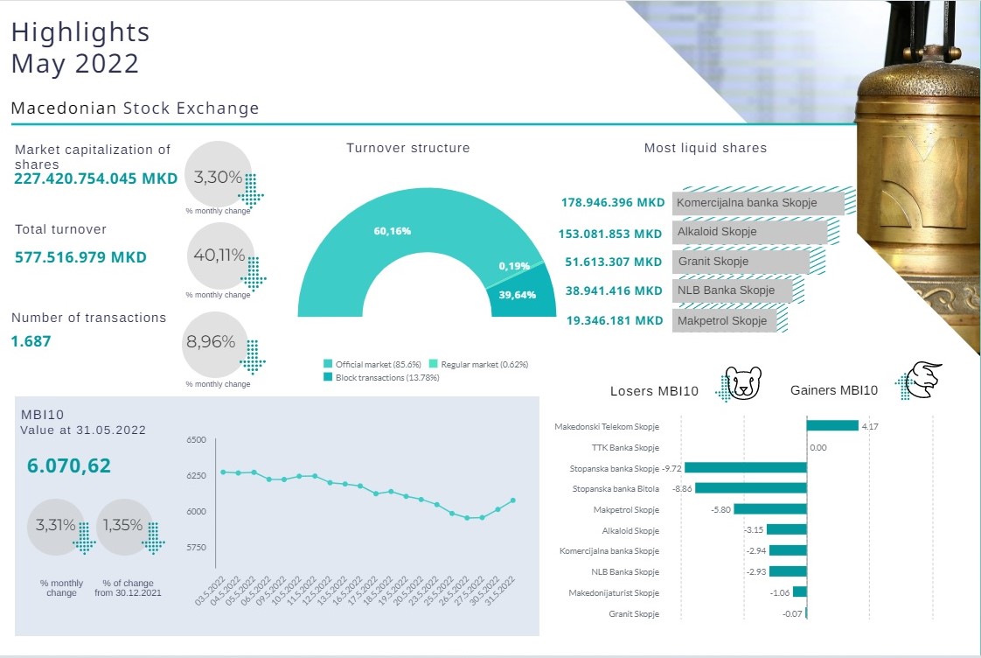Viewport: 981px width, 658px height.
Task: Click the bull icon beside Gainers MBI10
Action: (922, 379)
